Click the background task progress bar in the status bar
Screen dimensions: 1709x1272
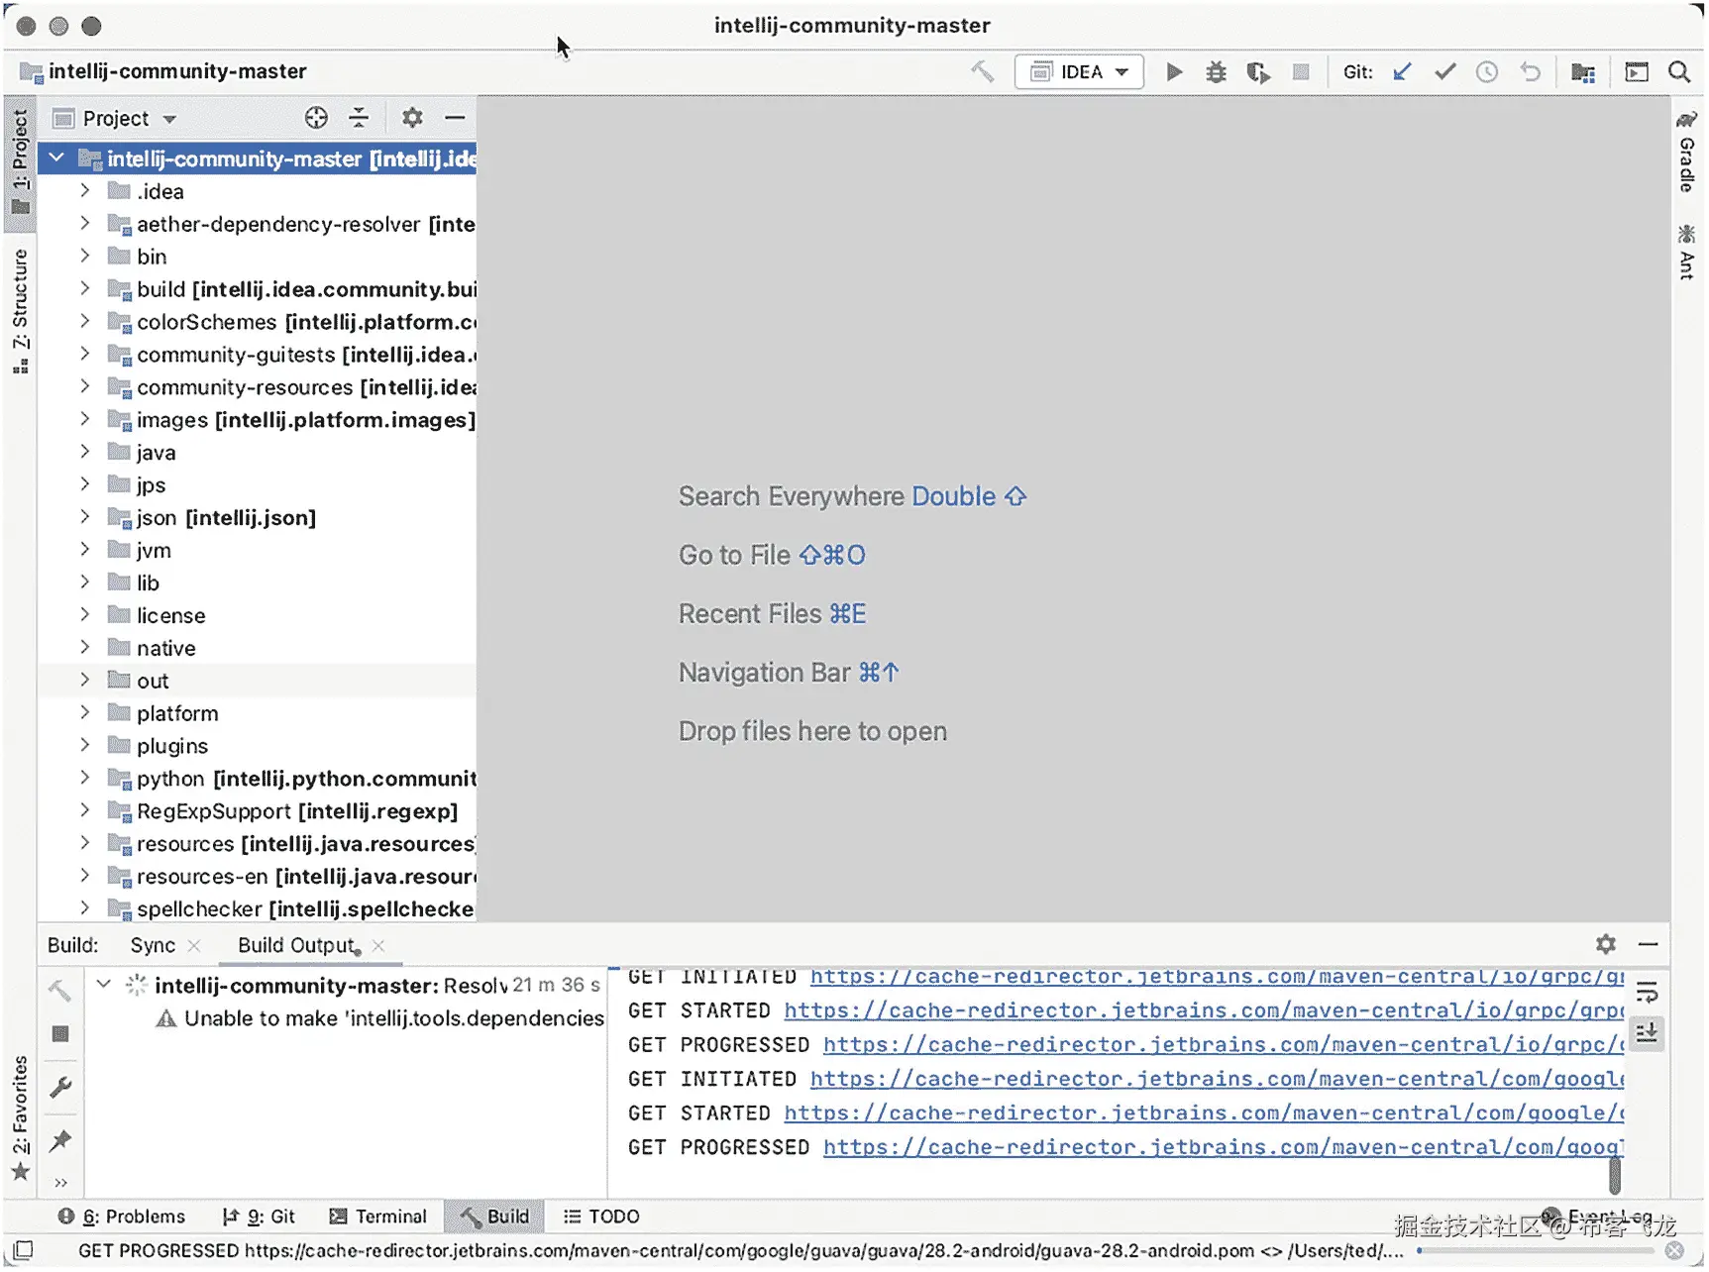pyautogui.click(x=1536, y=1250)
